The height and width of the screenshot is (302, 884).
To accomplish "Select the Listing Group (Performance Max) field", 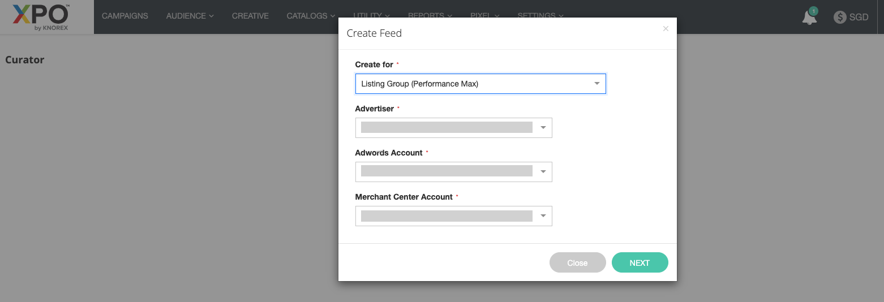I will (x=475, y=84).
